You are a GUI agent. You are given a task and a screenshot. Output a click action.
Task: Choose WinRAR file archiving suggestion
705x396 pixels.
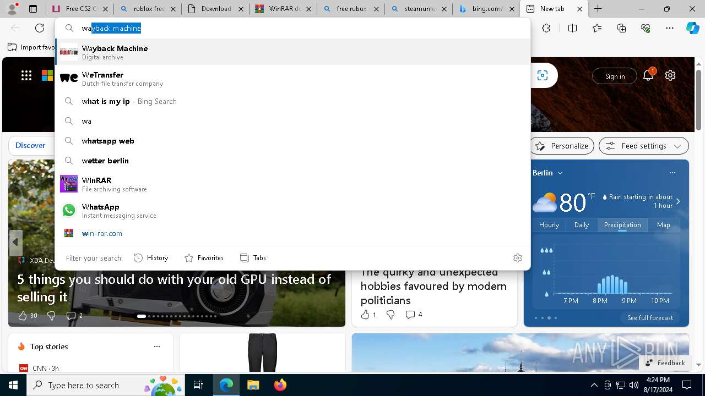pyautogui.click(x=292, y=184)
